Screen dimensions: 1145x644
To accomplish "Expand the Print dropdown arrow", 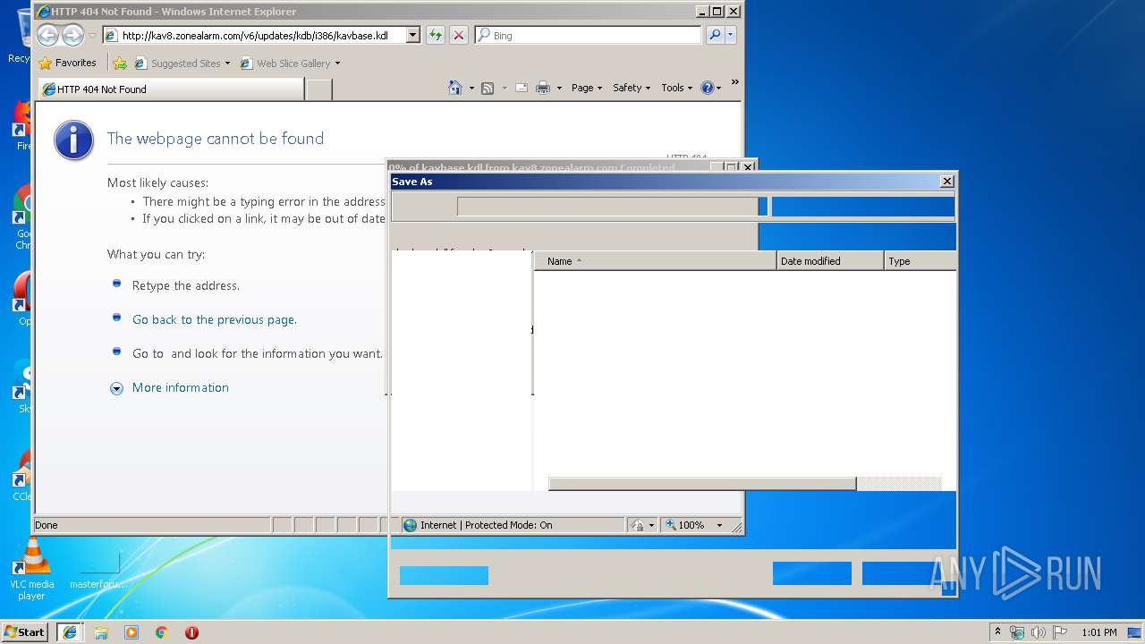I will pyautogui.click(x=559, y=88).
